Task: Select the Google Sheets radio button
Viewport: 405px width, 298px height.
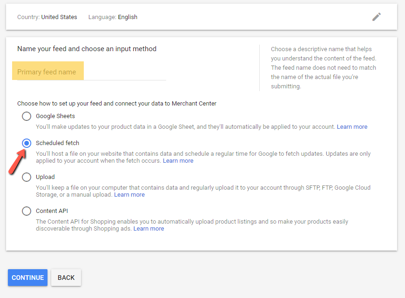Action: click(27, 116)
